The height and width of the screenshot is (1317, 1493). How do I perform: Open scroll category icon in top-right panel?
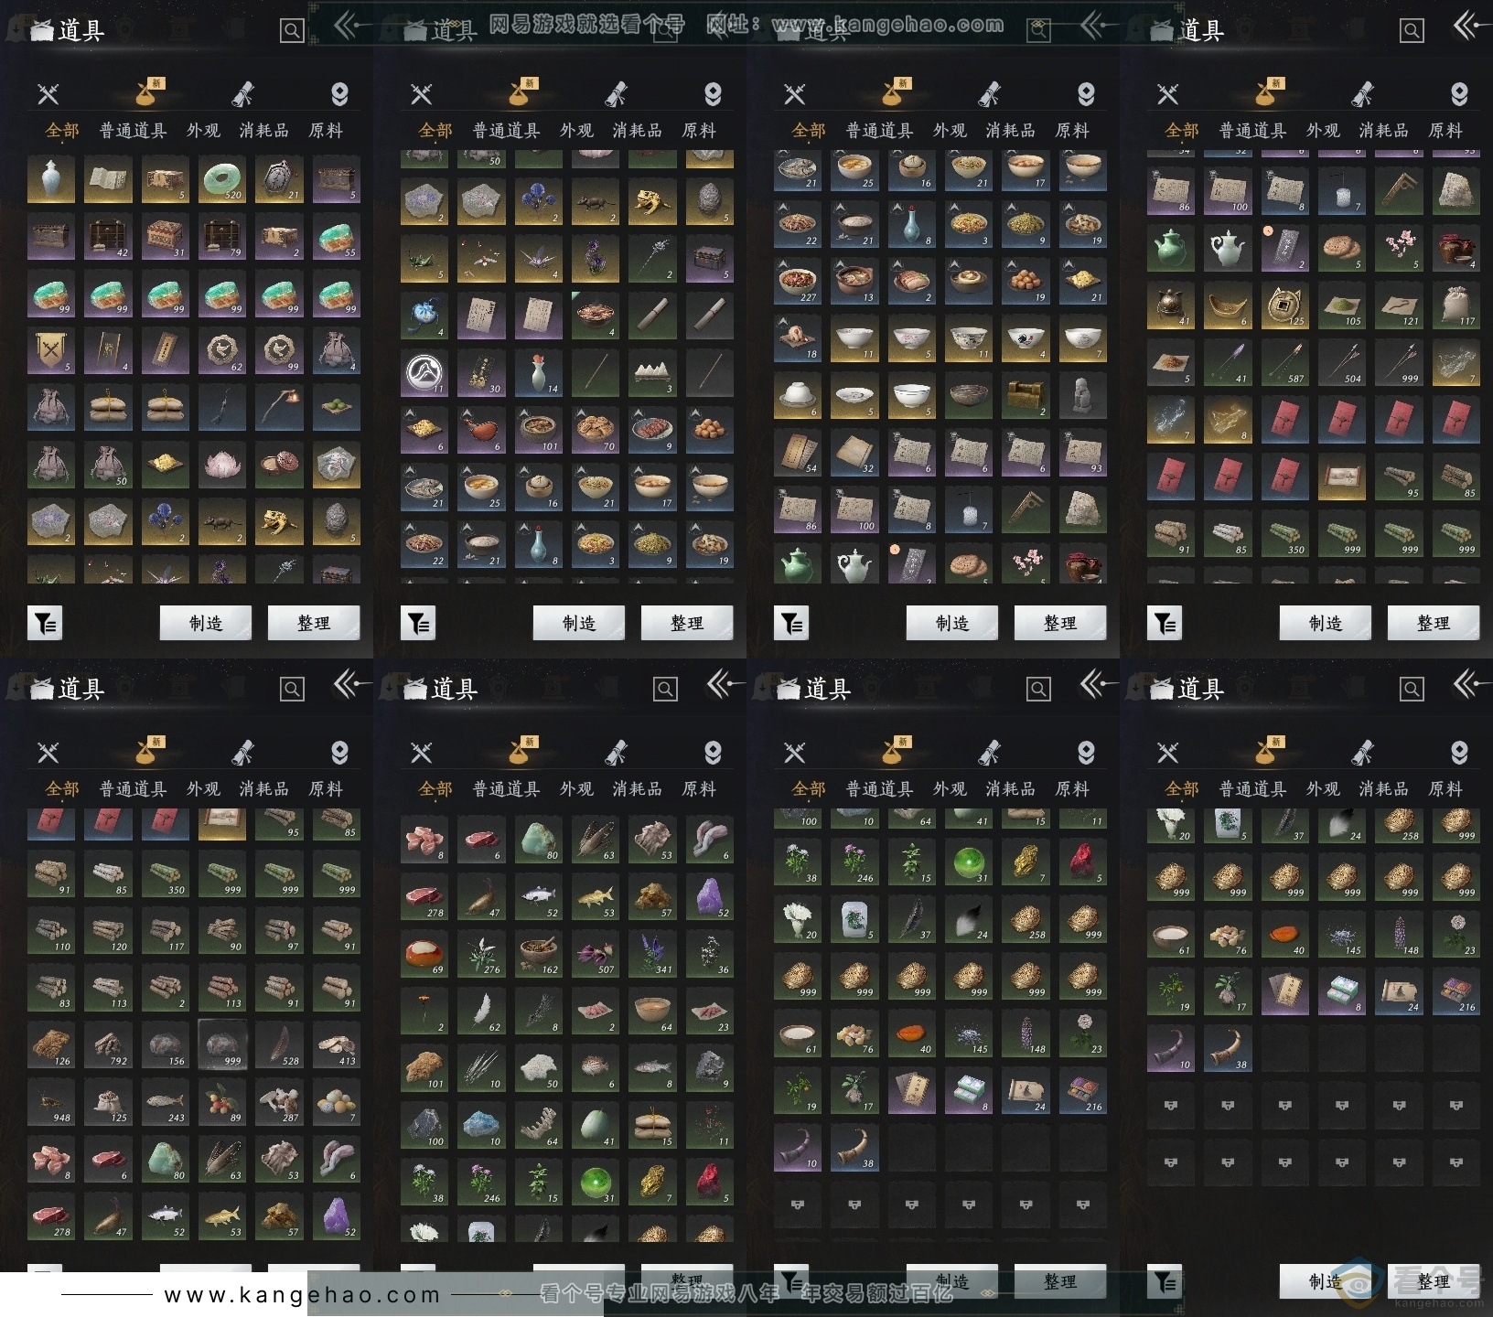[x=1362, y=93]
